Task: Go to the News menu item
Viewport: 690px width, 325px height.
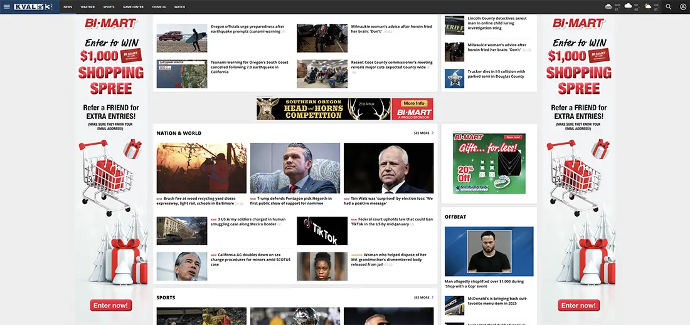Action: [x=68, y=7]
